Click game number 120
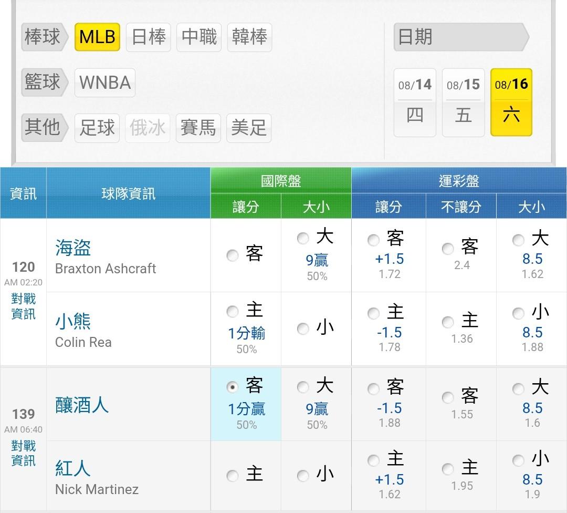The height and width of the screenshot is (513, 567). [x=24, y=267]
